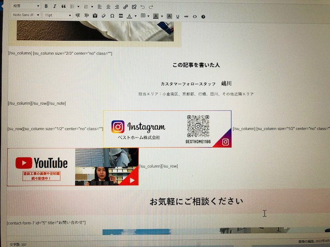The image size is (330, 247).
Task: Insert special character using omega icon
Action: click(x=112, y=16)
